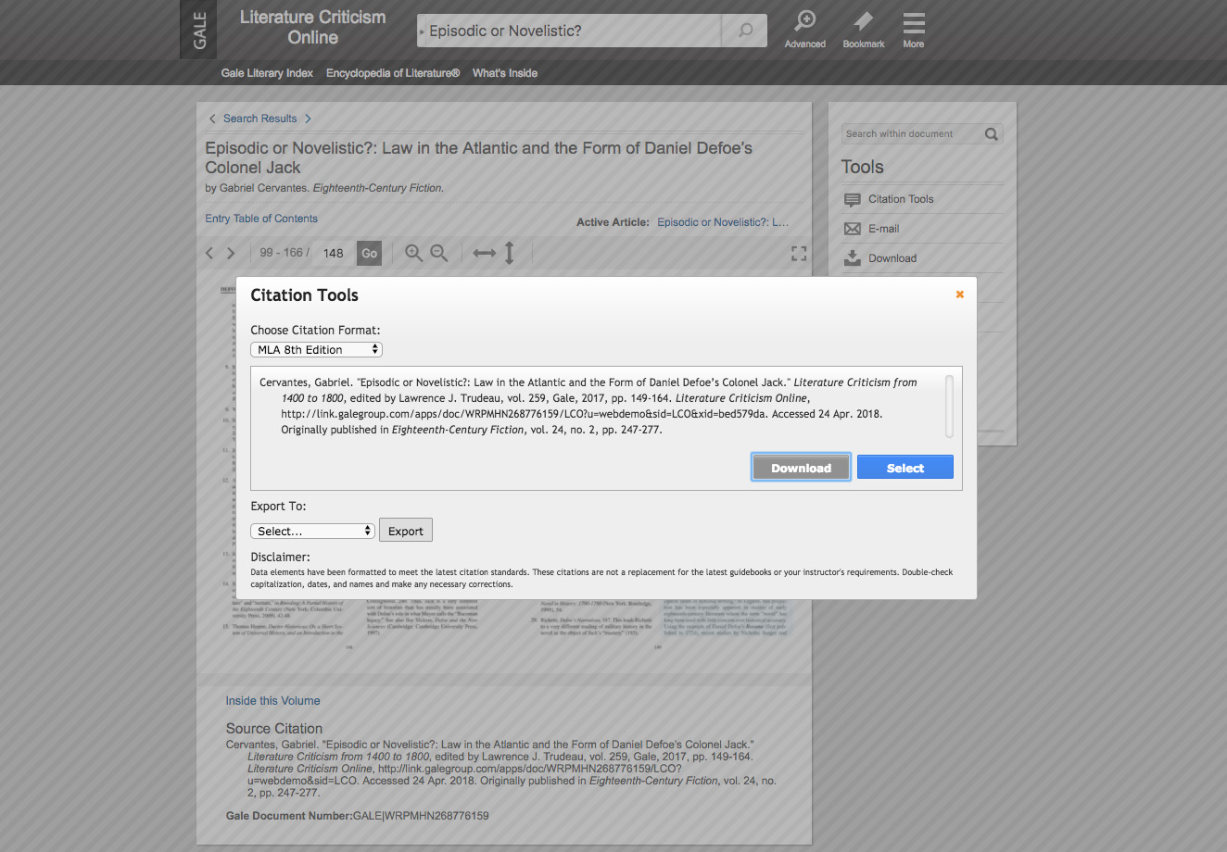Viewport: 1227px width, 852px height.
Task: Go to next page in viewer
Action: 231,253
